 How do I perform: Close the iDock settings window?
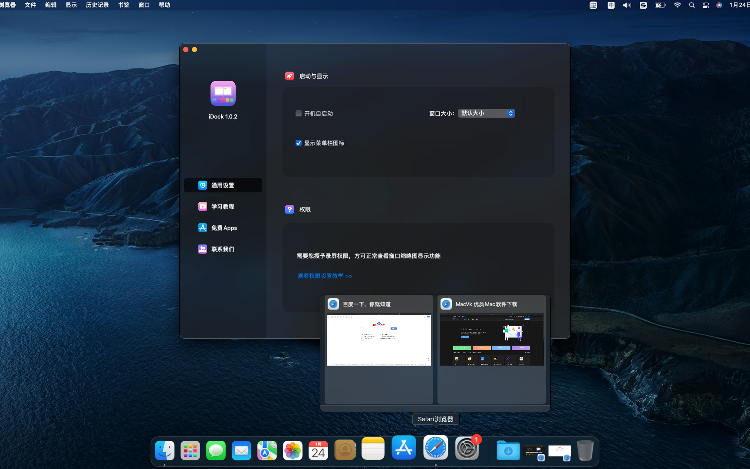tap(186, 50)
